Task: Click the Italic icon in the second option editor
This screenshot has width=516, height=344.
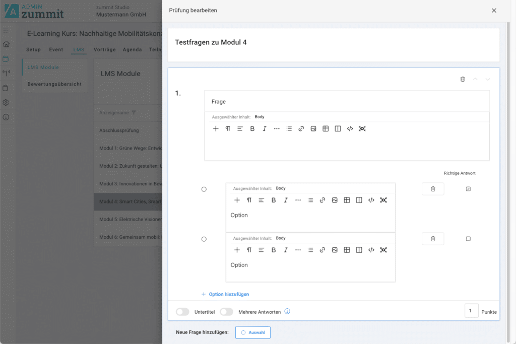Action: (x=286, y=250)
